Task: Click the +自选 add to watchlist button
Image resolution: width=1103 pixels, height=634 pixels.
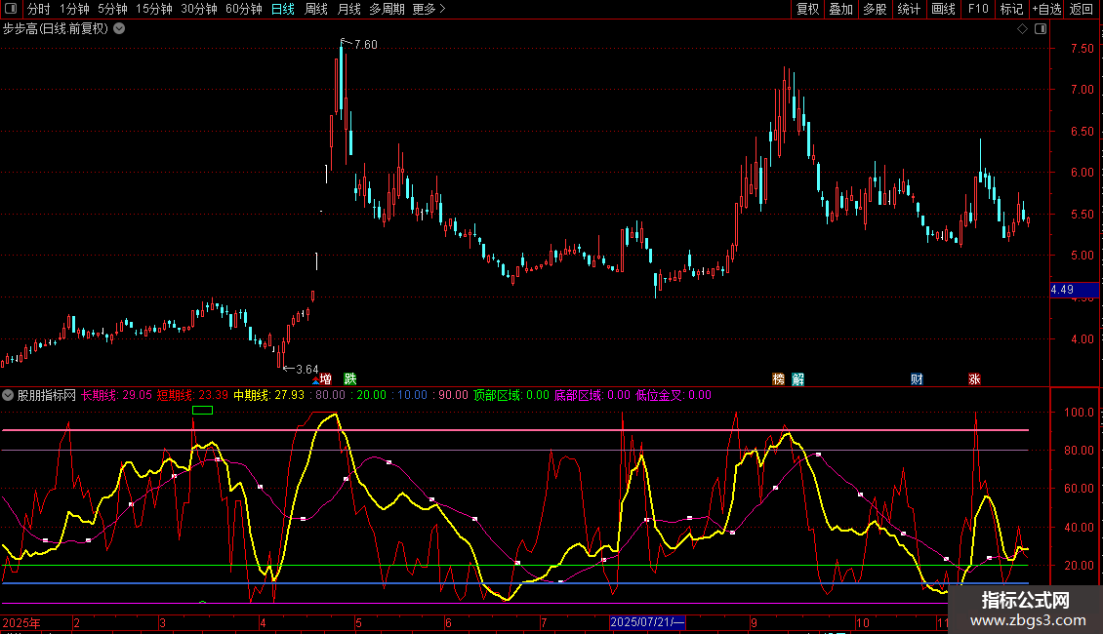Action: pos(1045,9)
